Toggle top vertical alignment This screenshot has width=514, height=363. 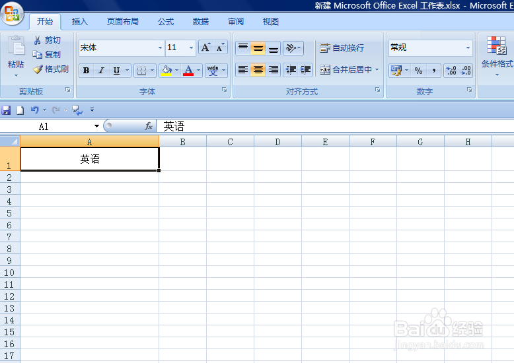243,48
